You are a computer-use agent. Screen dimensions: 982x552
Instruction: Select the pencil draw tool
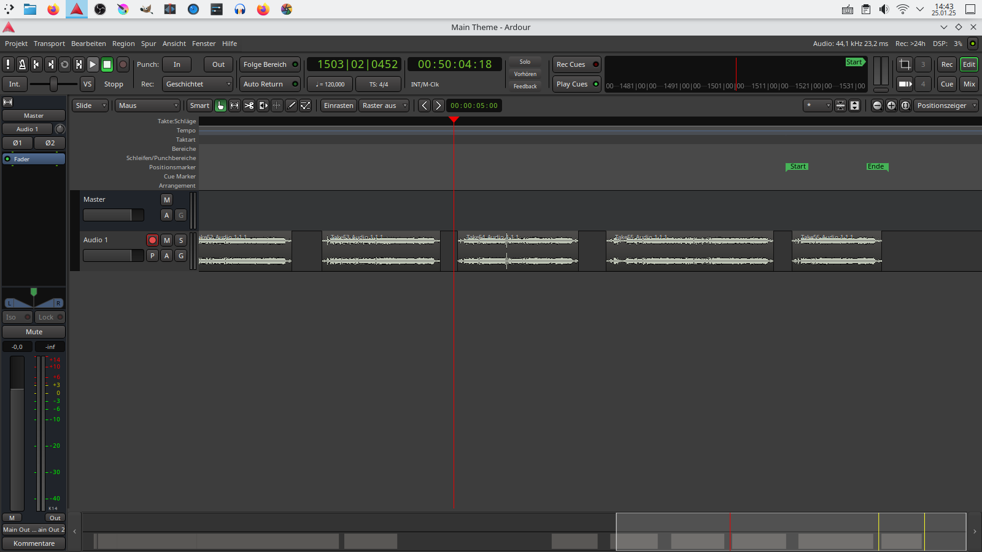292,105
